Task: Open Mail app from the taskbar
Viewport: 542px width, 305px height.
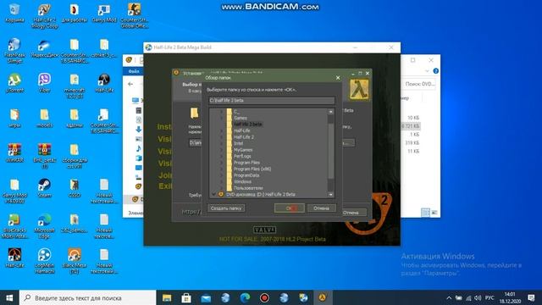Action: [x=206, y=297]
